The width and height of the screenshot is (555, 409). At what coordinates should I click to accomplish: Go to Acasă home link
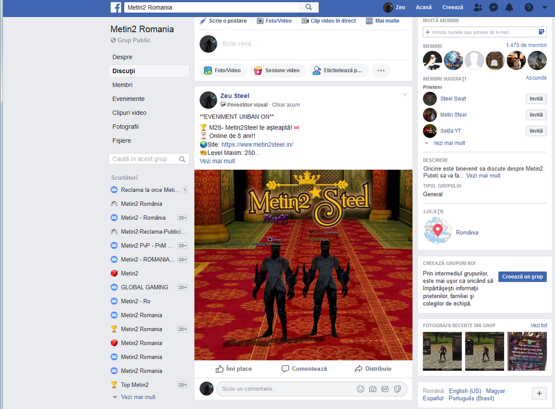tap(424, 8)
